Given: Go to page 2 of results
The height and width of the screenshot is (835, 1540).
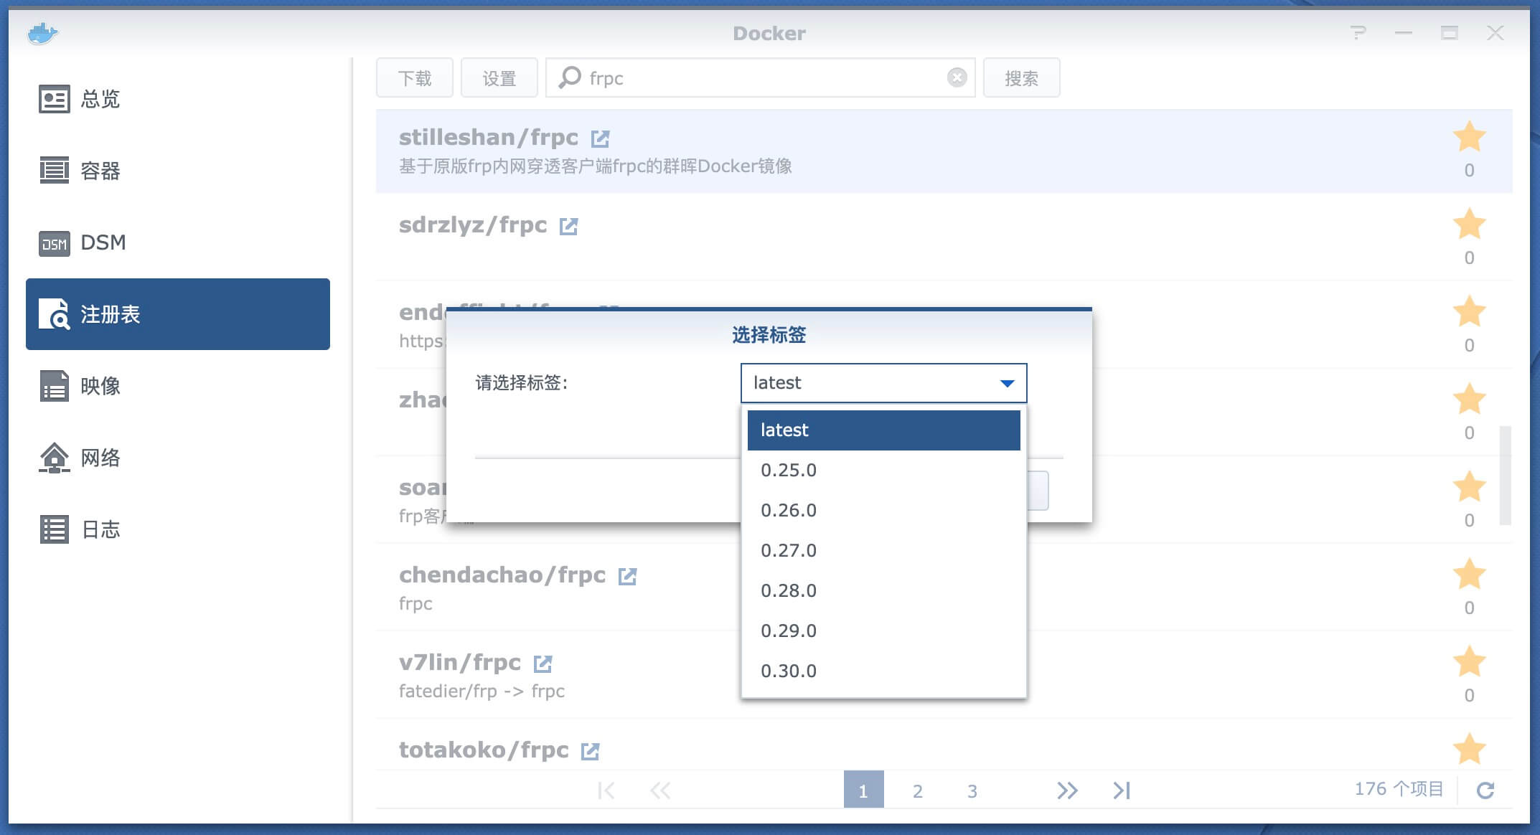Looking at the screenshot, I should [917, 791].
